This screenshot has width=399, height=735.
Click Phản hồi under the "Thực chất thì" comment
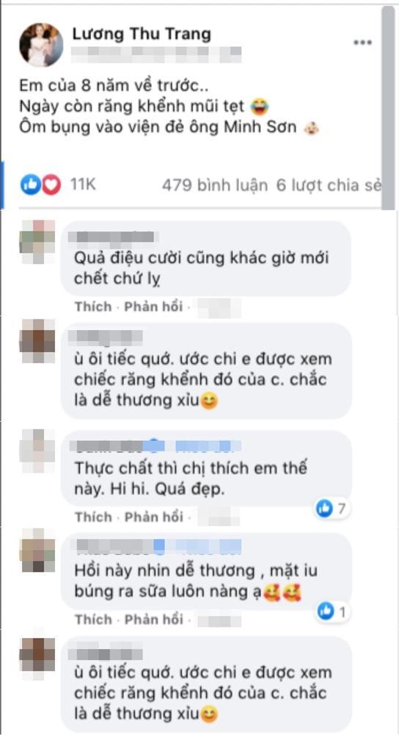(153, 517)
